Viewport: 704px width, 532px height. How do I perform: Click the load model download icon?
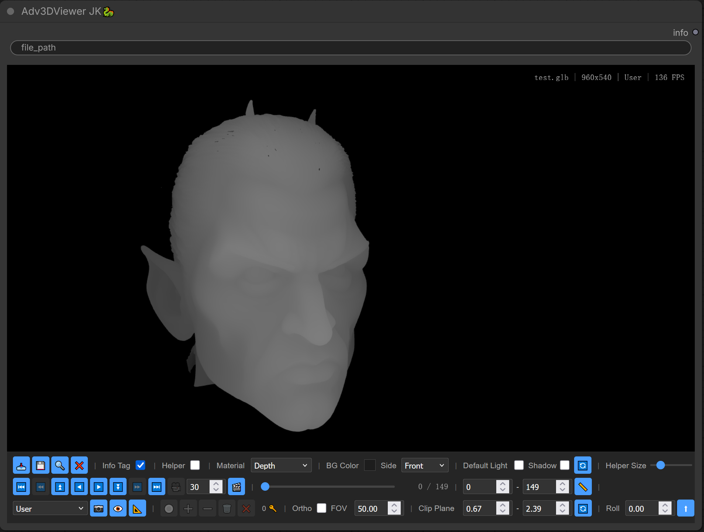point(21,465)
